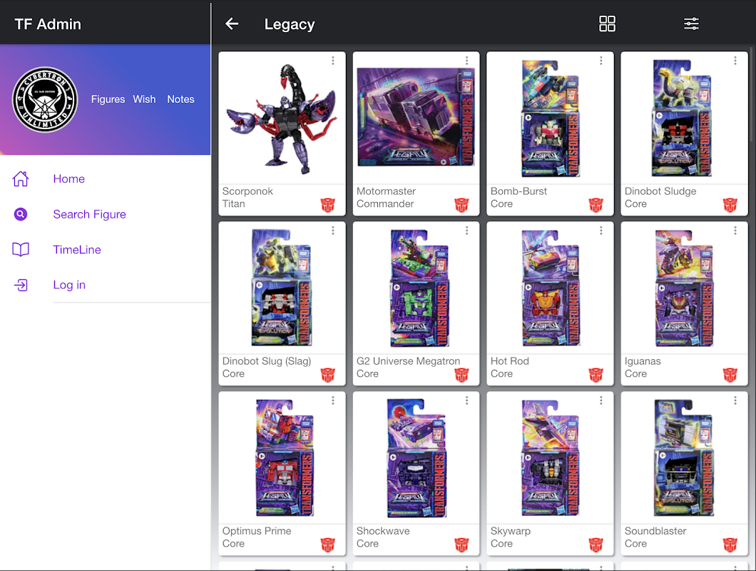This screenshot has width=756, height=571.
Task: Click Autobot badge on Dinobot Slug card
Action: (328, 375)
